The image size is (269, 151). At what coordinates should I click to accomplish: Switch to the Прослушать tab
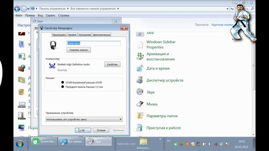(x=59, y=35)
